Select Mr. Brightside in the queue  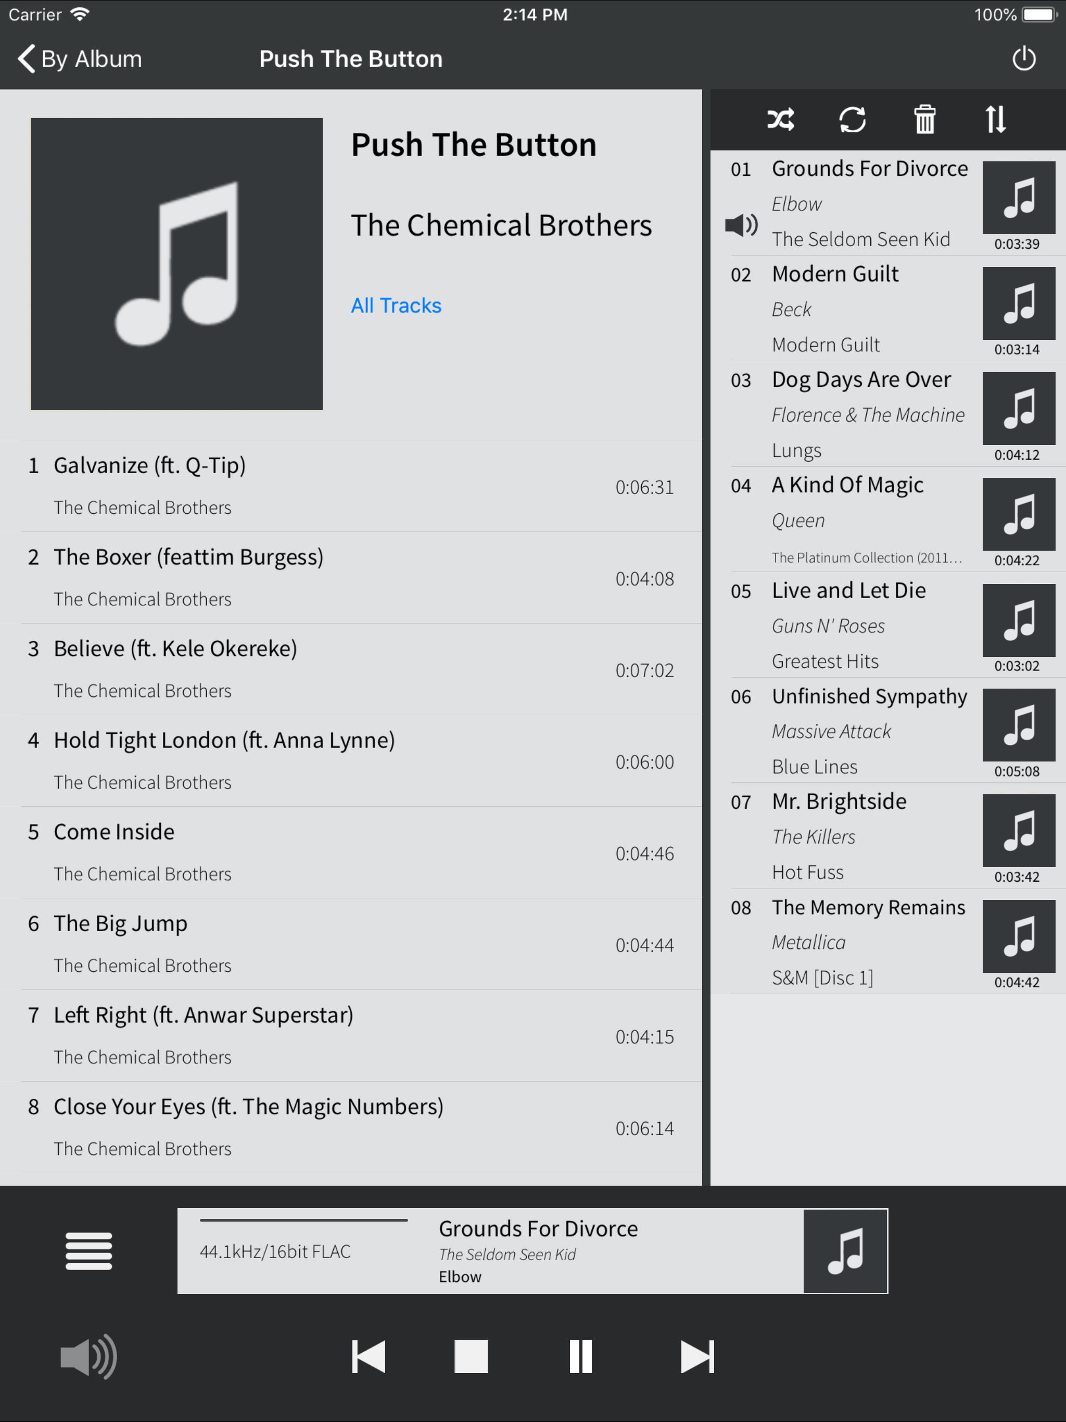pyautogui.click(x=897, y=836)
